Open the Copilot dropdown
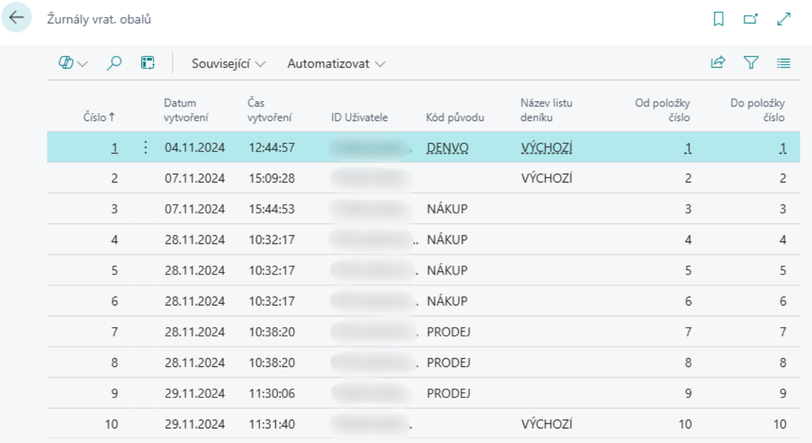The width and height of the screenshot is (812, 443). [x=74, y=63]
